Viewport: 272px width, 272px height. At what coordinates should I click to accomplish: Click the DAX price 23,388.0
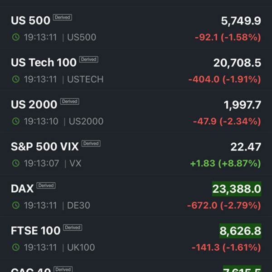point(237,189)
